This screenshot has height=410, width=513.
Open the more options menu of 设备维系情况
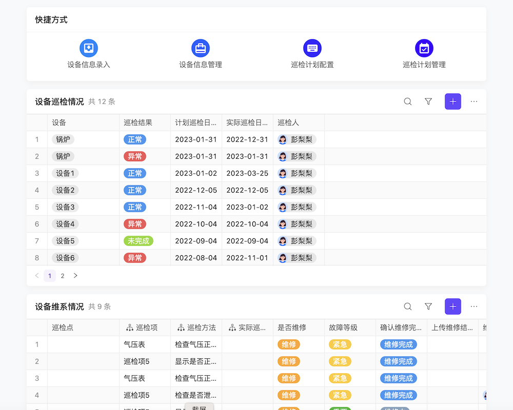point(473,306)
